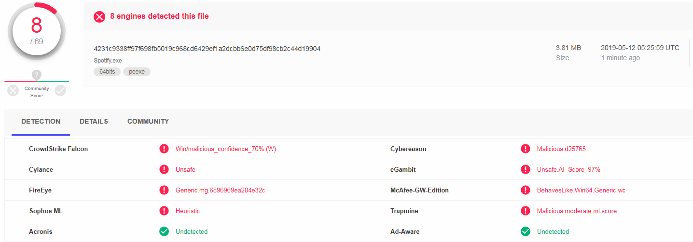The height and width of the screenshot is (242, 693).
Task: Click the CrowdStrike Falcon warning icon
Action: [x=164, y=149]
